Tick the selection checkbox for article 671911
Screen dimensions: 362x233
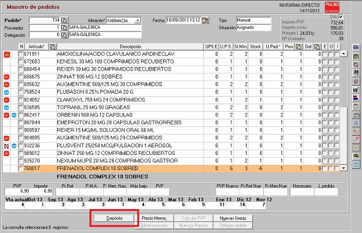click(21, 54)
